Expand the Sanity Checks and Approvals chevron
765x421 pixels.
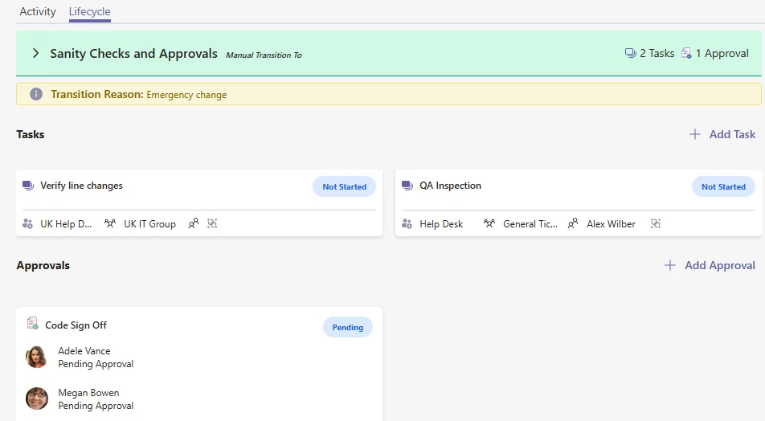35,53
